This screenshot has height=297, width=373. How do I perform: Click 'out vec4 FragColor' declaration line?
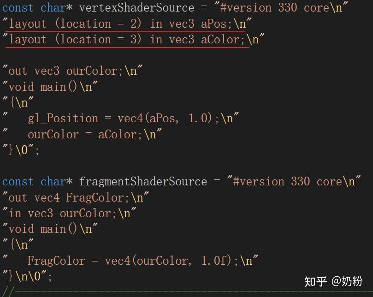coord(76,197)
